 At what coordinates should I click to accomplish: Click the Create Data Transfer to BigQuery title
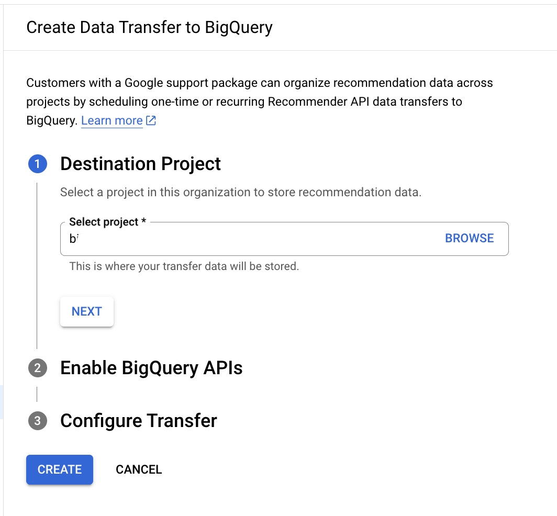tap(149, 27)
